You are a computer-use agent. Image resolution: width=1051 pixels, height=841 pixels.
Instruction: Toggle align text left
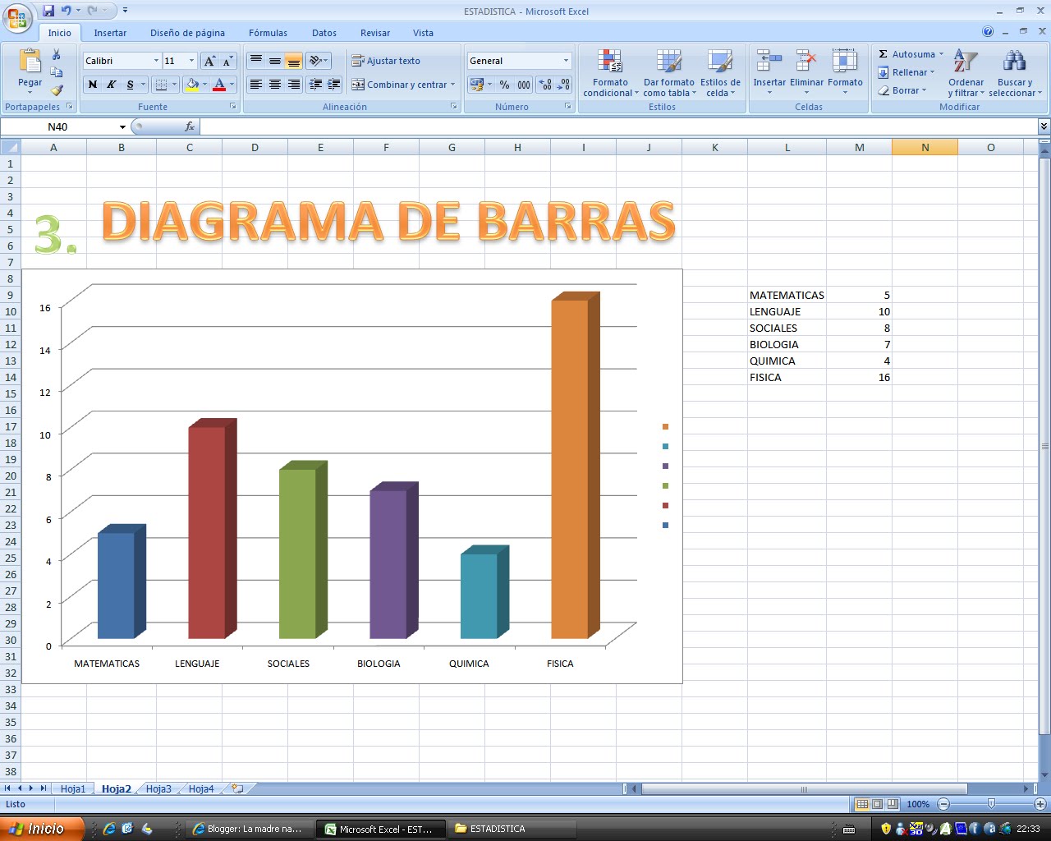click(256, 85)
